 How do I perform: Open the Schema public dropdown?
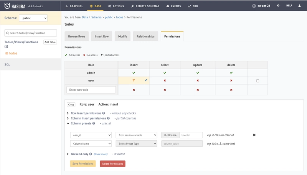[33, 18]
